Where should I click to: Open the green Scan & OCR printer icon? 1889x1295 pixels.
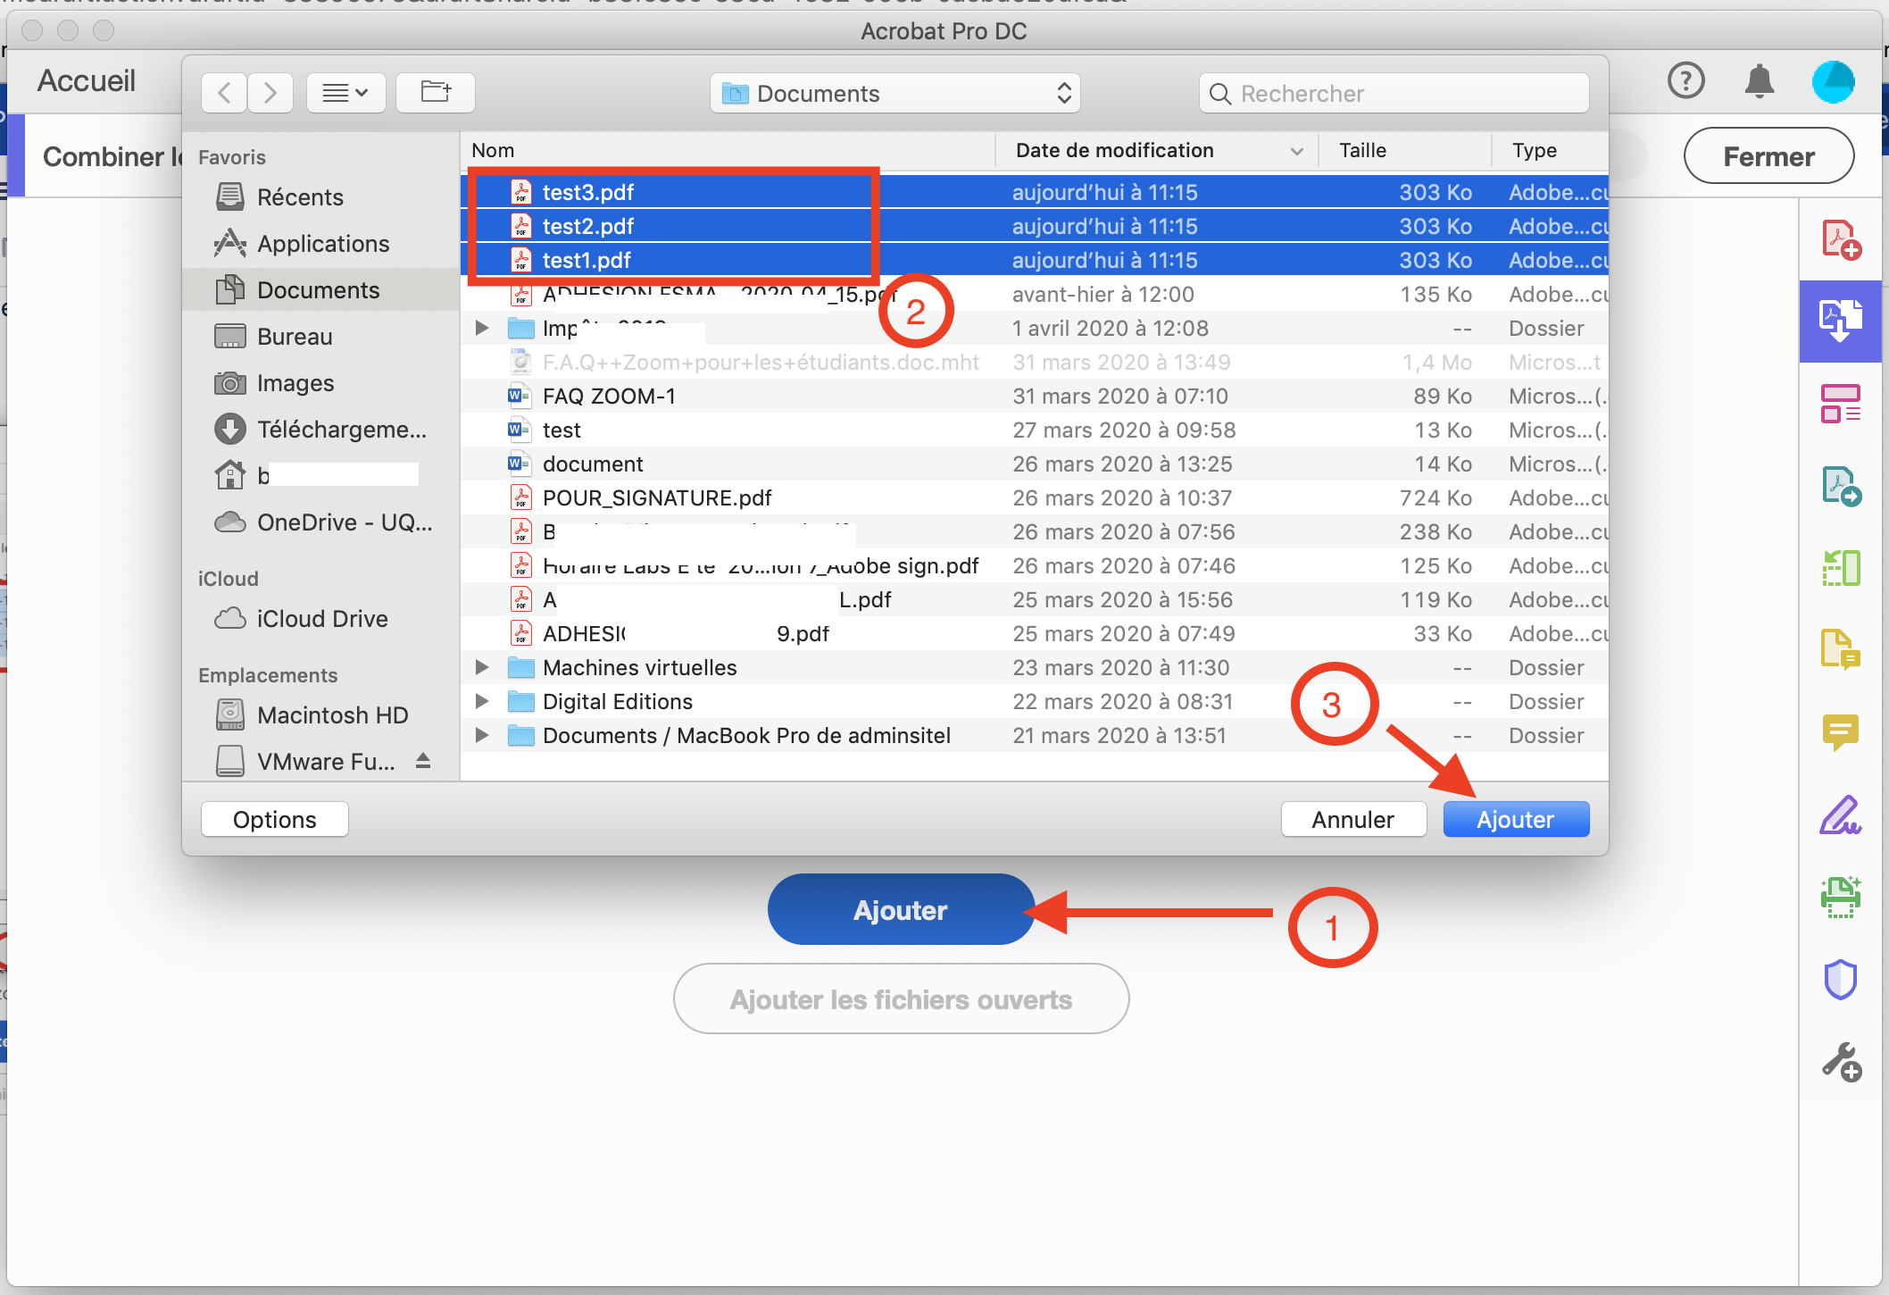[1841, 897]
